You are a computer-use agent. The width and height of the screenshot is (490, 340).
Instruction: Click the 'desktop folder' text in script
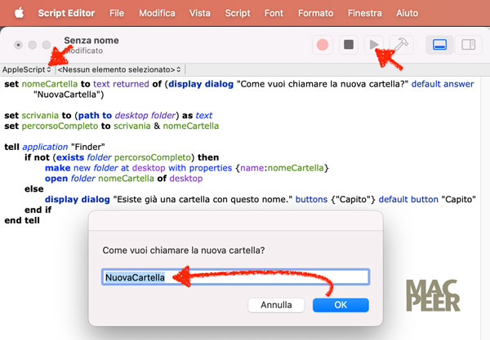145,116
